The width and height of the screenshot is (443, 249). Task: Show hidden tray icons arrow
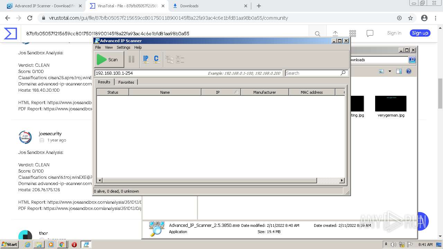[x=386, y=245]
